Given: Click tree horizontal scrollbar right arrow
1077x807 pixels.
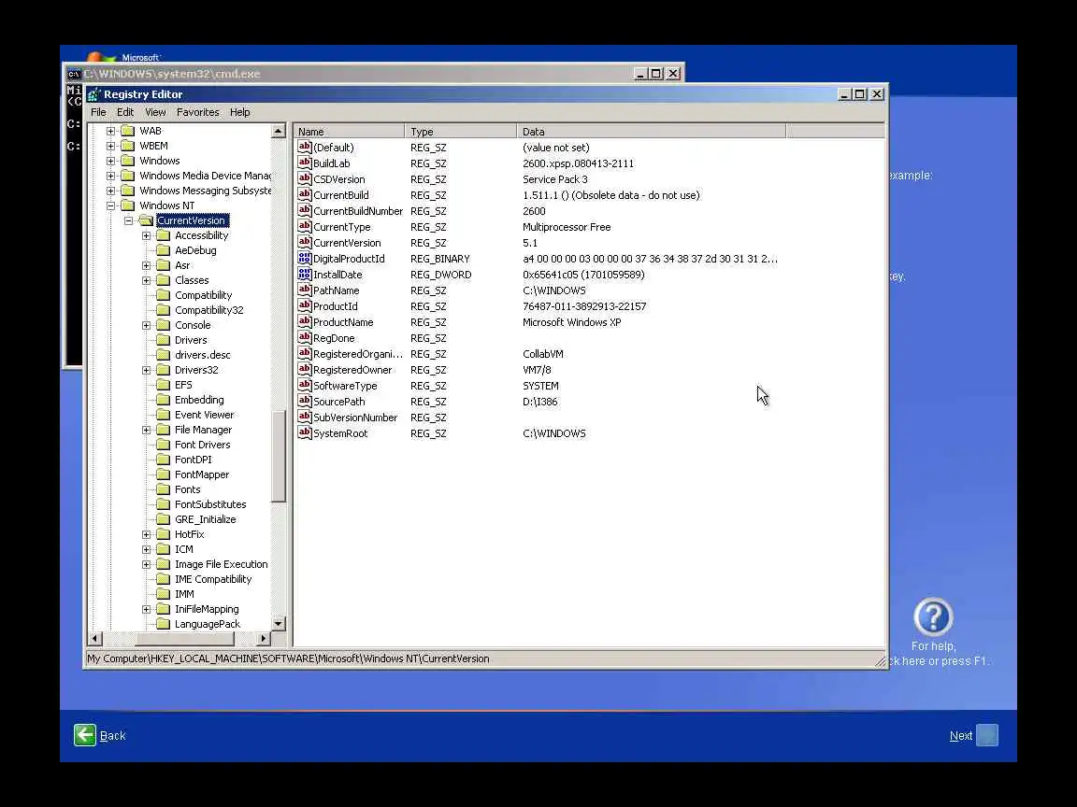Looking at the screenshot, I should coord(263,638).
